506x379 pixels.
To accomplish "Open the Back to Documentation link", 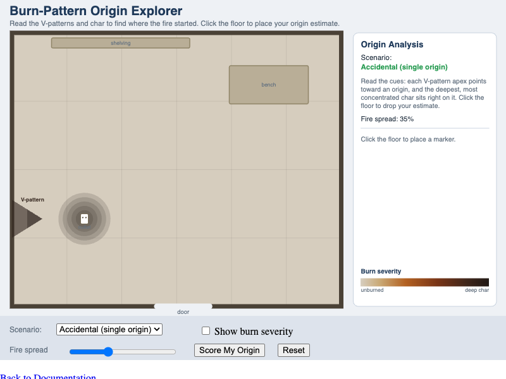I will pyautogui.click(x=48, y=376).
